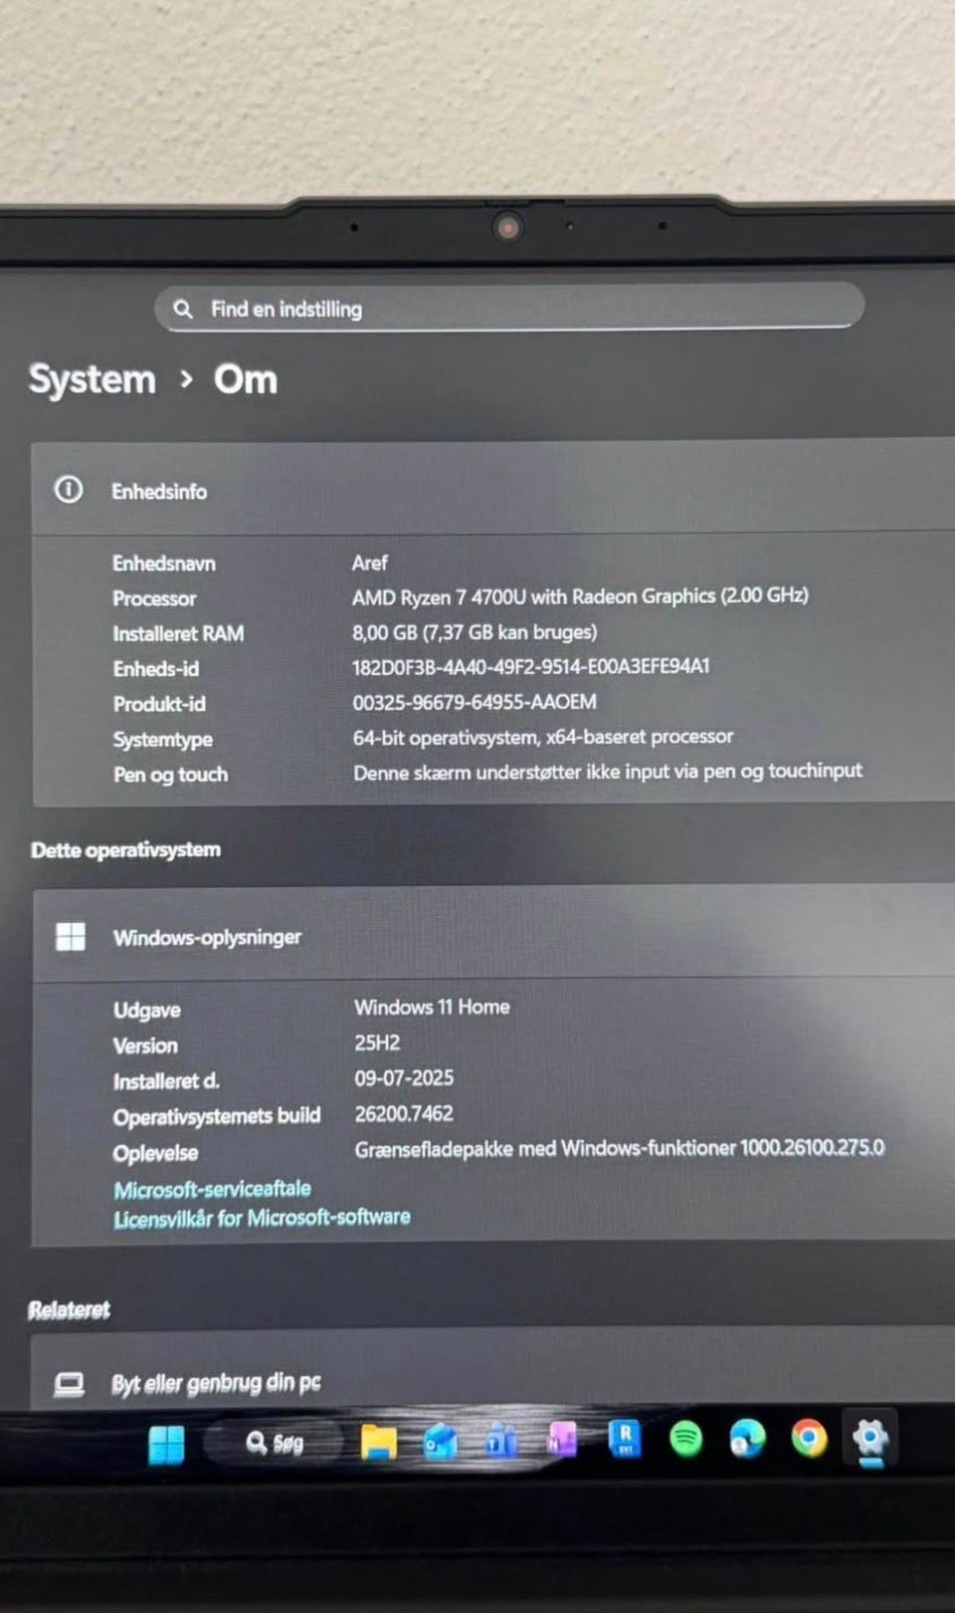Open the Windows Start menu
This screenshot has width=955, height=1613.
coord(166,1444)
